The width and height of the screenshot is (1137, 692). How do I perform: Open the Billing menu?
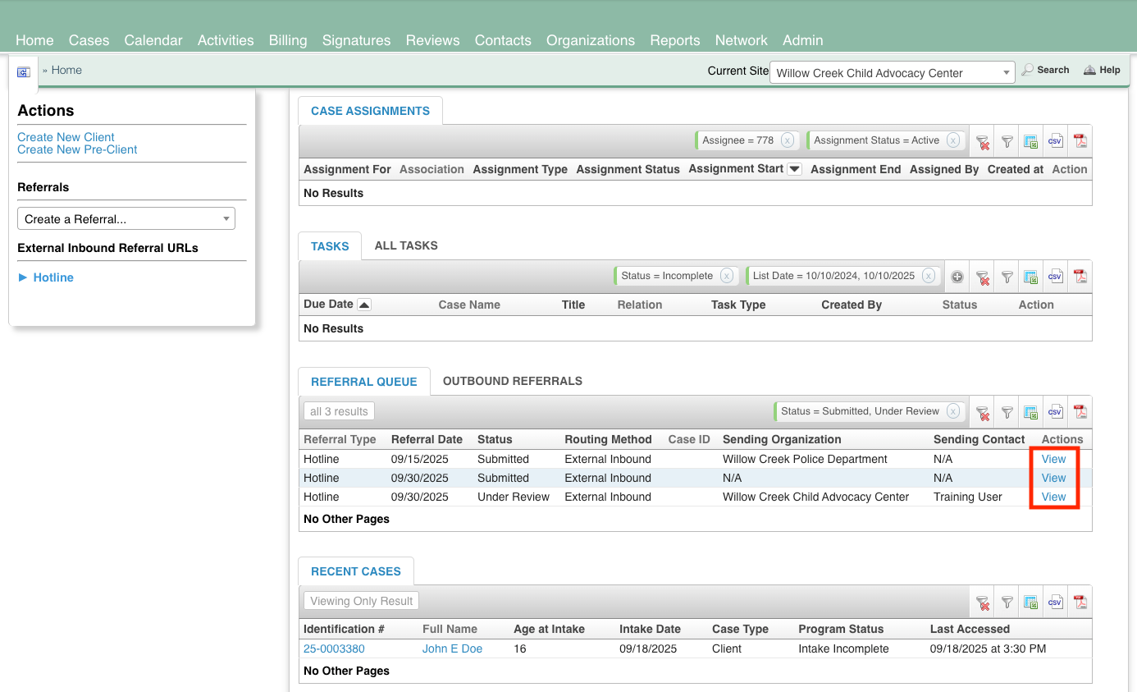(288, 40)
